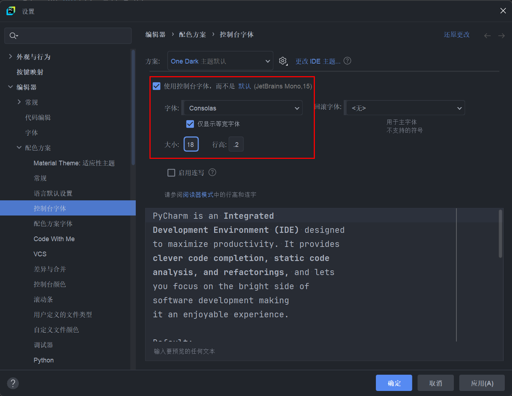
Task: Uncheck 使用控制台字体 checkbox
Action: [157, 86]
